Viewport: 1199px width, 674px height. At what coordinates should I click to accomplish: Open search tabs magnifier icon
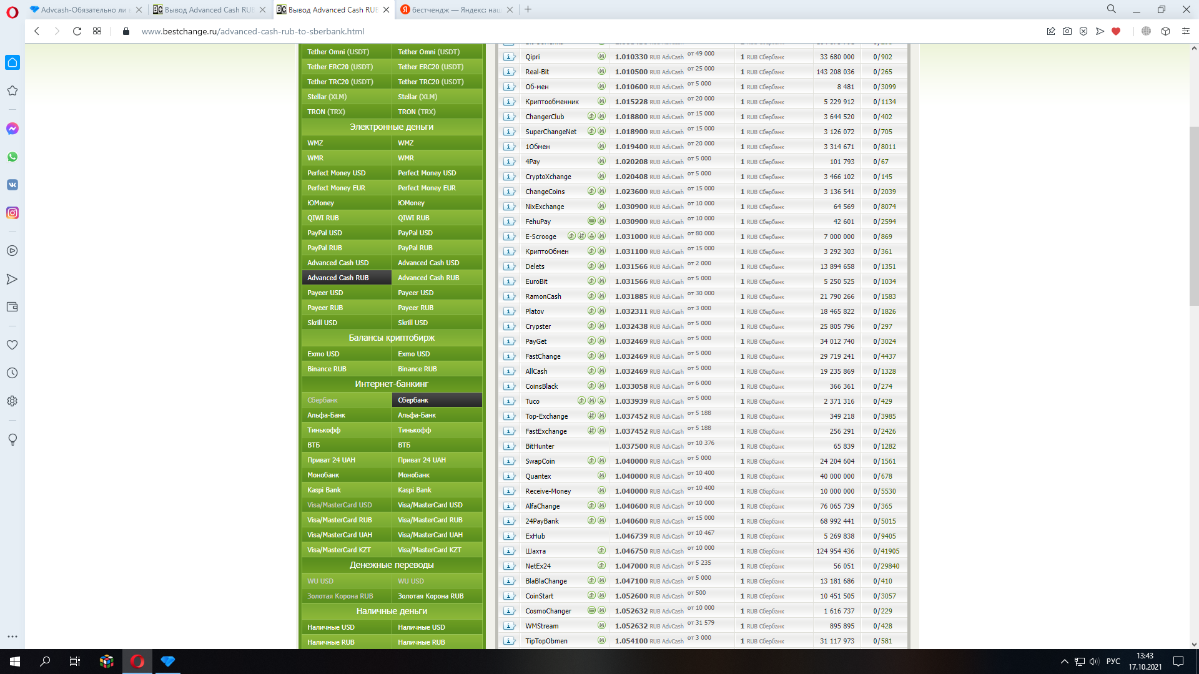click(x=1112, y=9)
